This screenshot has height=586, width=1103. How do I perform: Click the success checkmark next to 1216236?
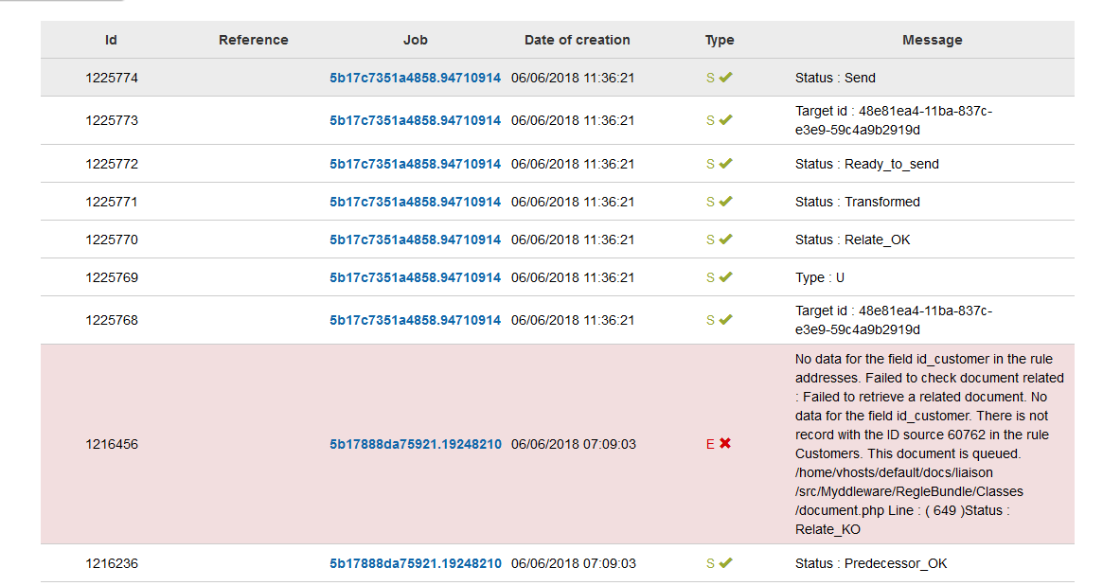[x=723, y=562]
